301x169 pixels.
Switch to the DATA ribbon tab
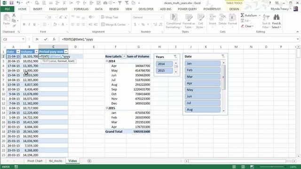pyautogui.click(x=99, y=9)
